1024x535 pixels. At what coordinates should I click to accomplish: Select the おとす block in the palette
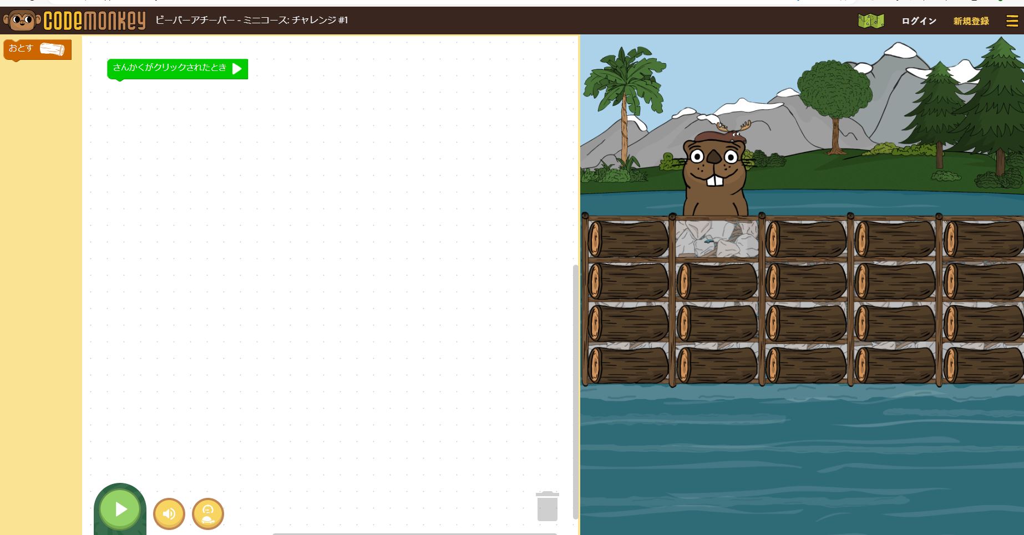[x=37, y=49]
